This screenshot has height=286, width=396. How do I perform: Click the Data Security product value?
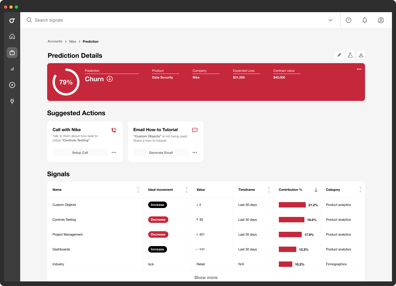pos(162,77)
